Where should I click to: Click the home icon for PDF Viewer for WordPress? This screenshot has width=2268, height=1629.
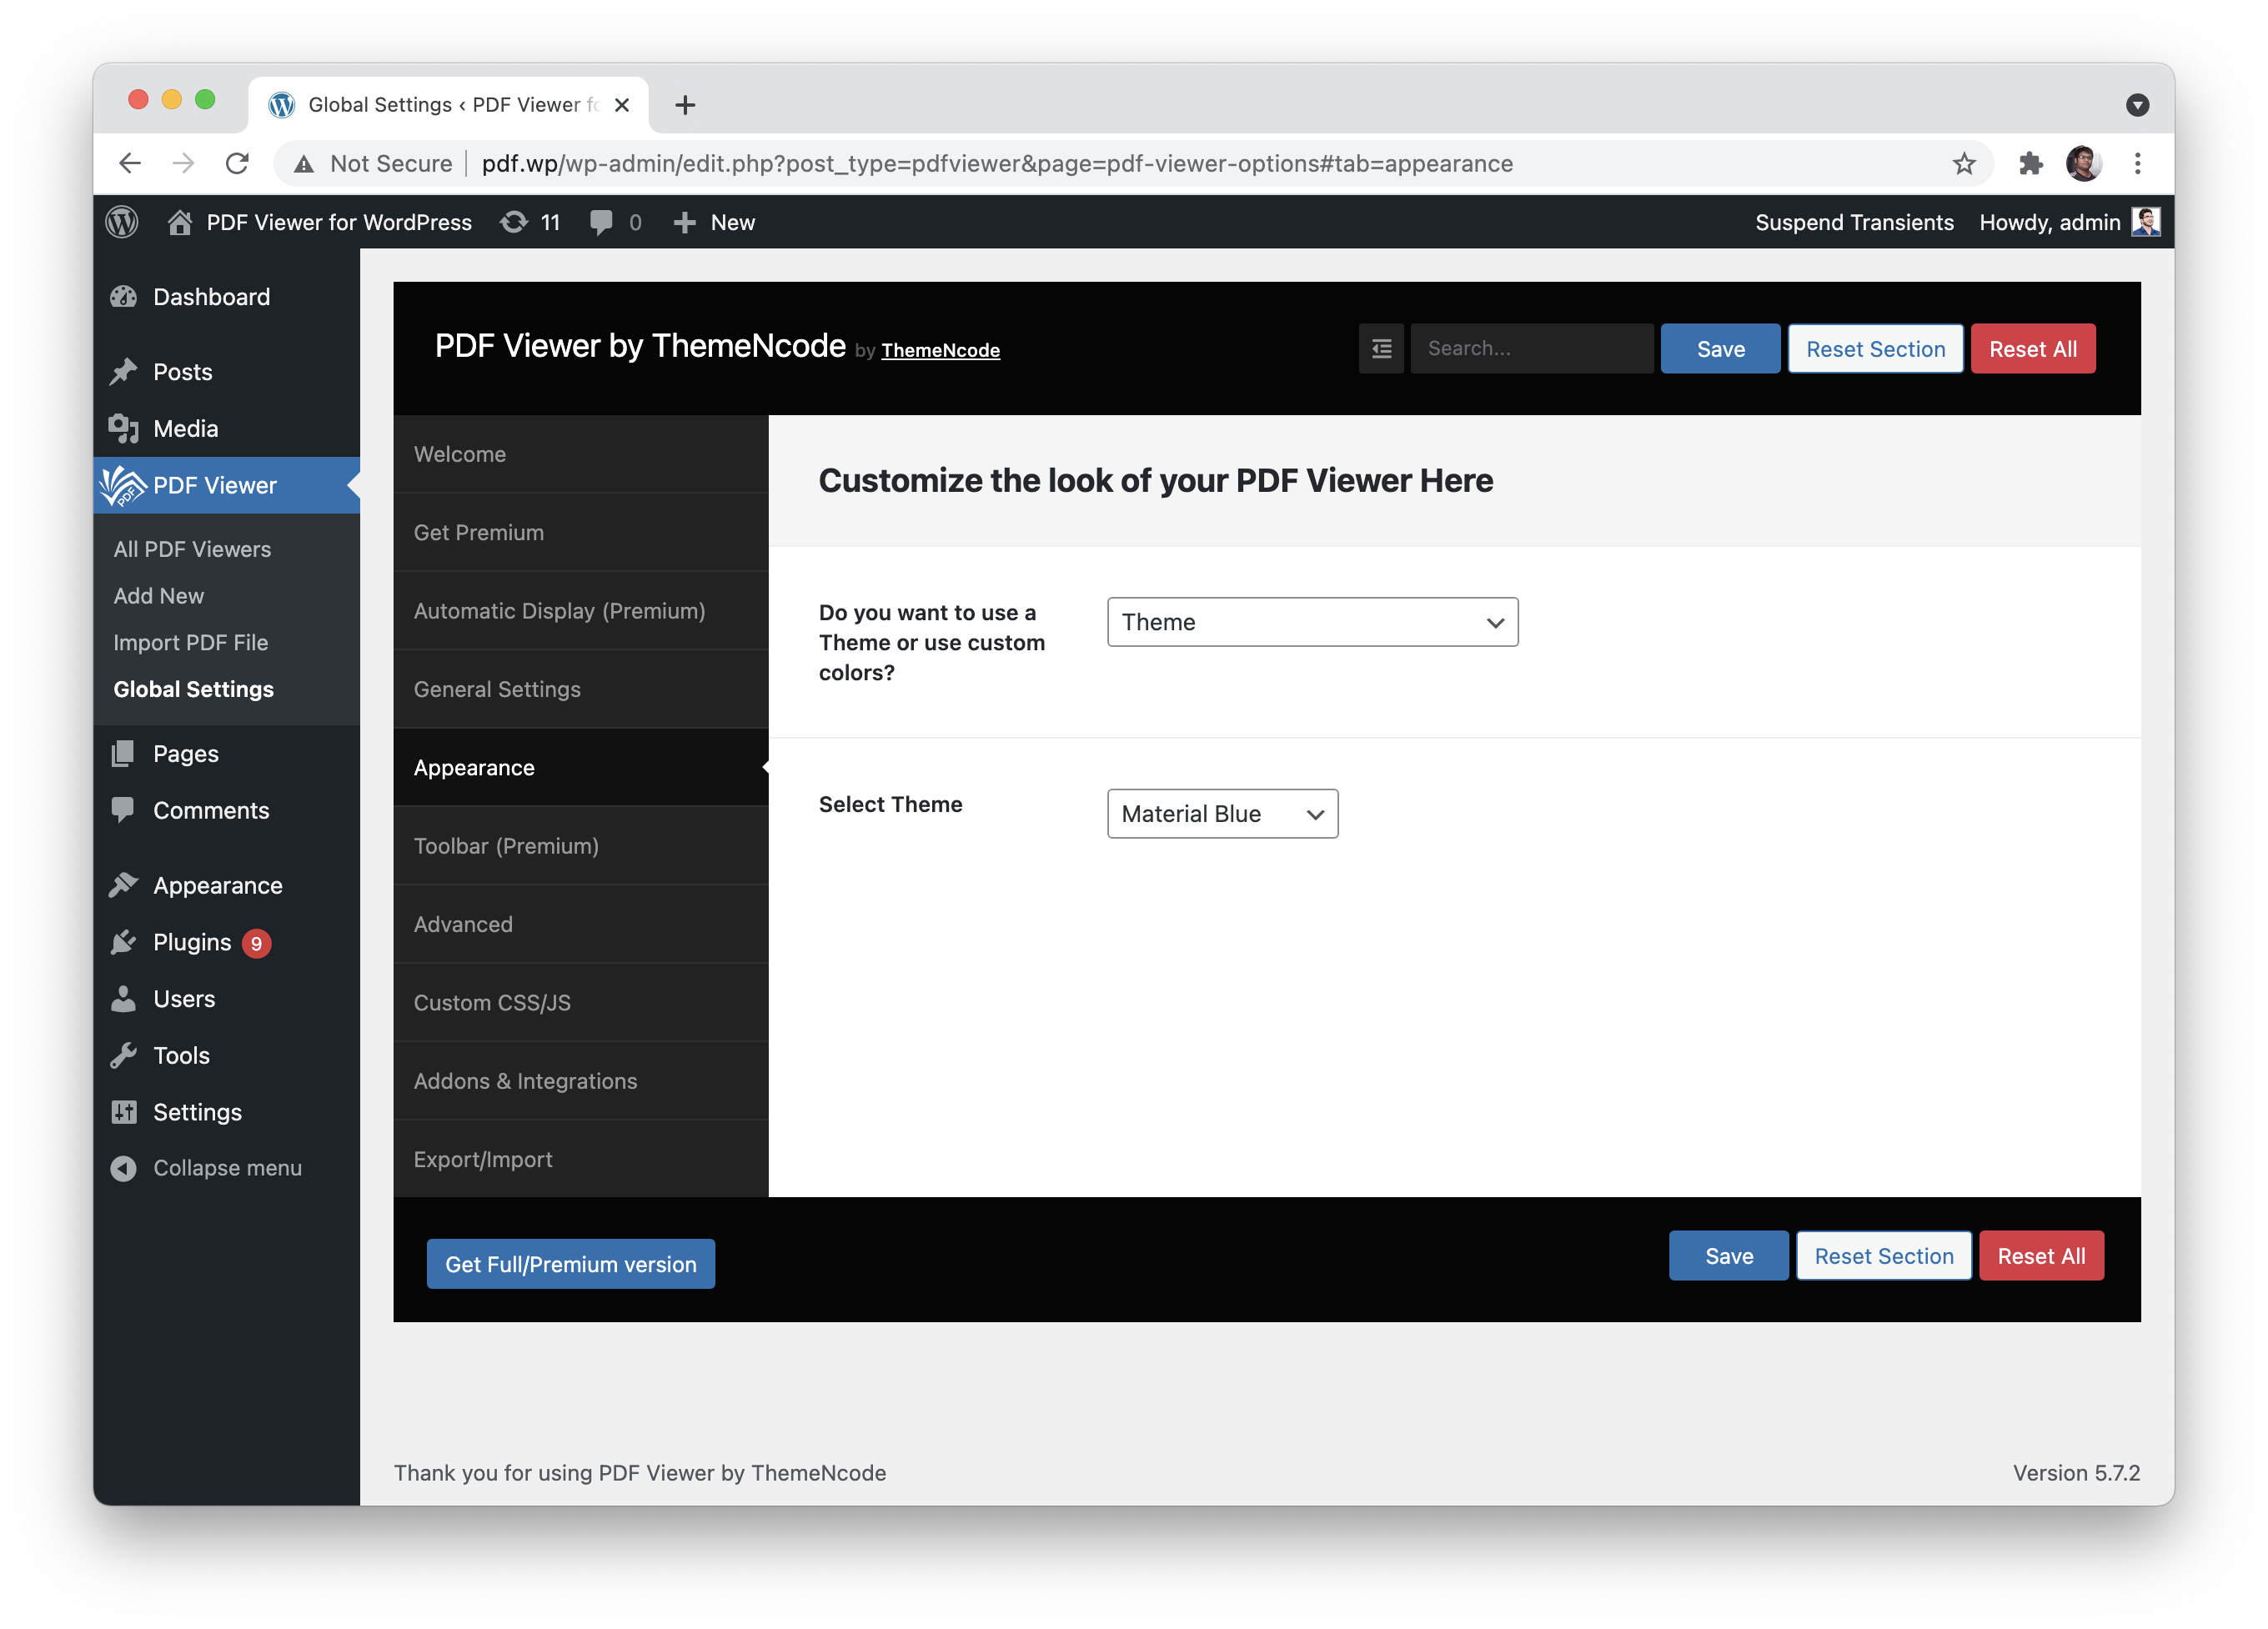180,222
